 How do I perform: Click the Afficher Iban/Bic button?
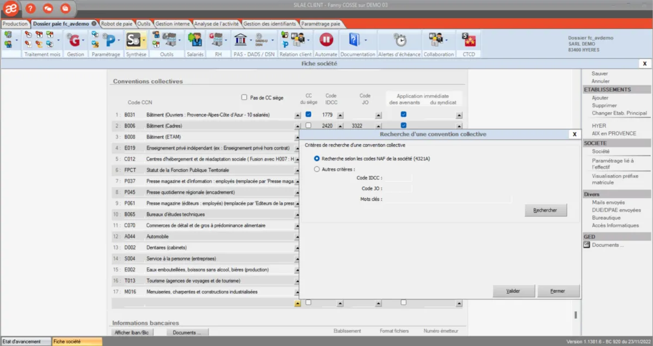132,332
